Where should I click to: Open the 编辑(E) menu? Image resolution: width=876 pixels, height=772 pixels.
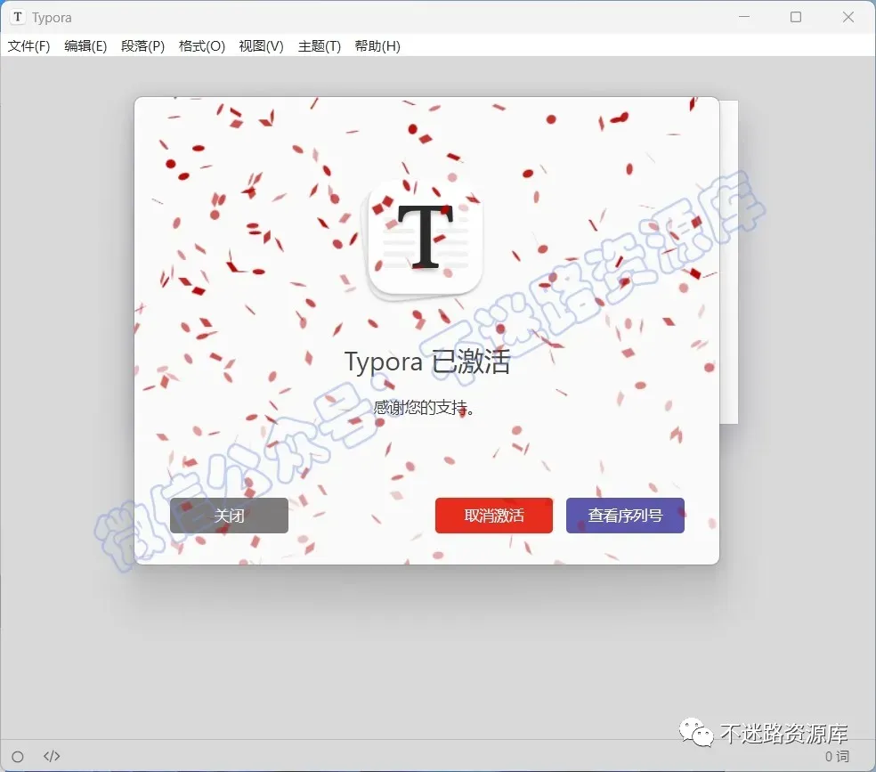[85, 46]
